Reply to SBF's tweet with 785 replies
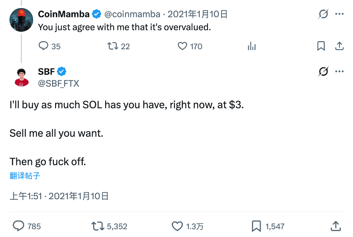The image size is (353, 237). (19, 226)
